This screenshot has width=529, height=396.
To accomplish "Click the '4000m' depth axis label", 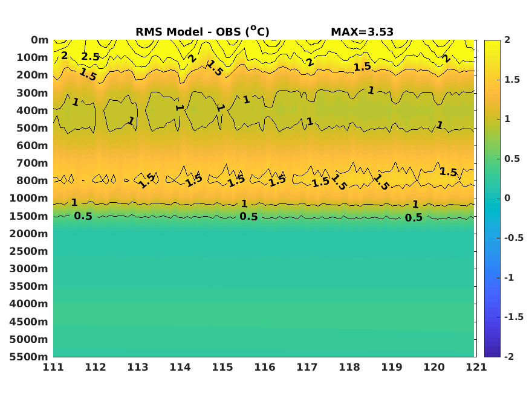I will pos(28,304).
